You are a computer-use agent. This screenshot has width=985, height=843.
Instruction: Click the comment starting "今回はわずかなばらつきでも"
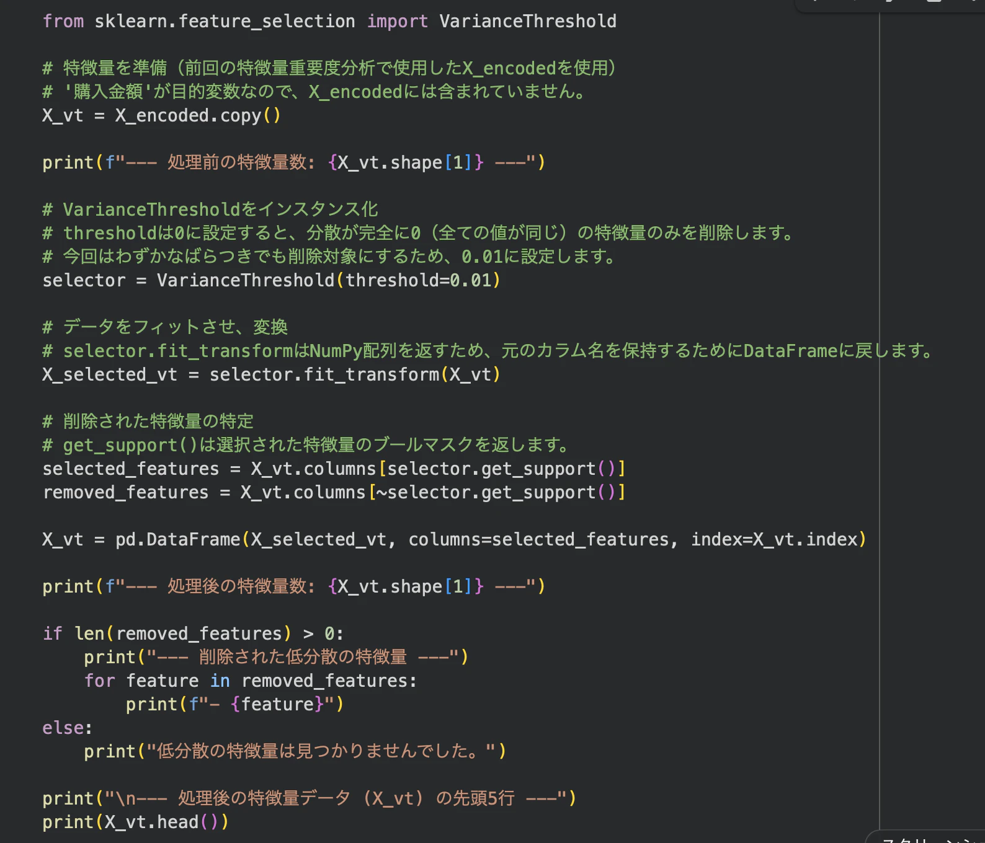329,257
